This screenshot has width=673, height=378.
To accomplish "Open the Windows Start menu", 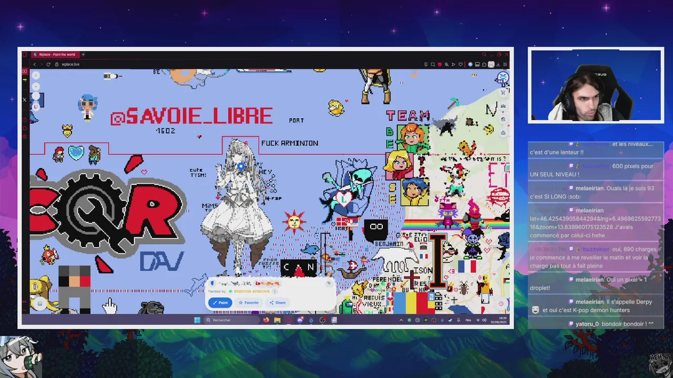I will [197, 320].
